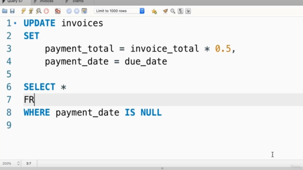Click the WHERE keyword on line 8
Image resolution: width=303 pixels, height=170 pixels.
click(37, 112)
